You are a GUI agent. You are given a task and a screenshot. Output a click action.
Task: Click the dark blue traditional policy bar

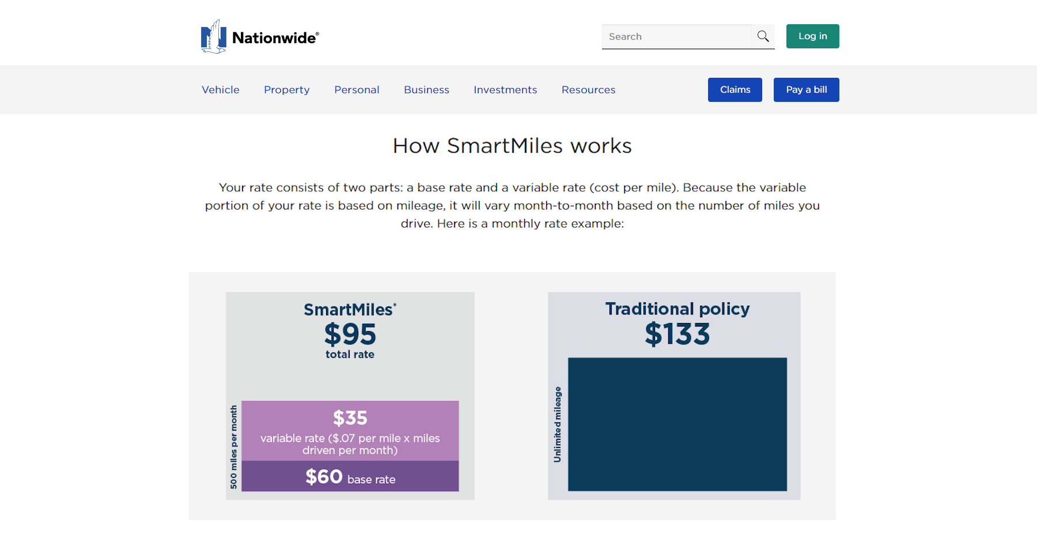[678, 424]
